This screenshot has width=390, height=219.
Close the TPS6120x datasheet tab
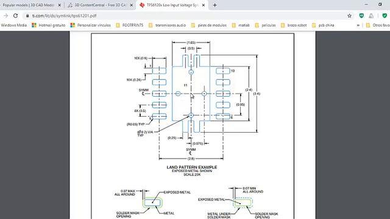[203, 5]
